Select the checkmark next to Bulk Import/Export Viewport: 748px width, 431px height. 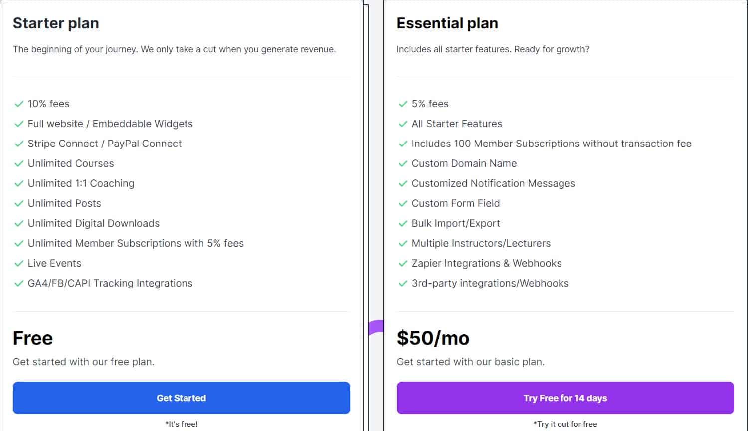tap(403, 223)
